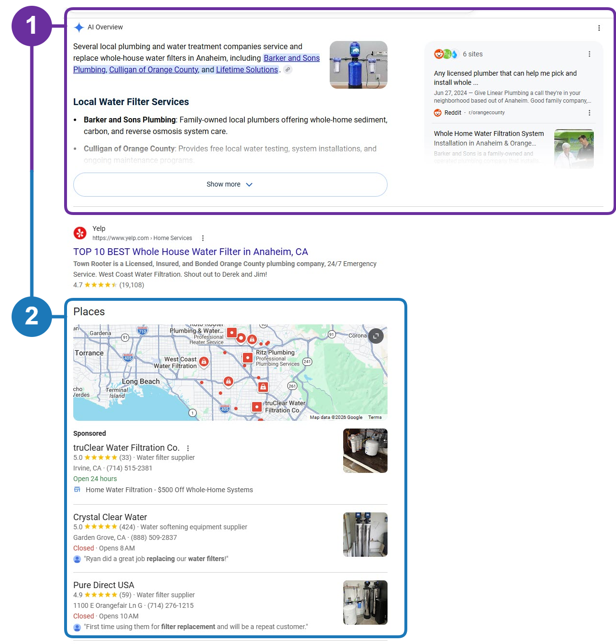Screen dimensions: 616x644
Task: Click the storefront offer icon under truClear
Action: click(x=77, y=490)
